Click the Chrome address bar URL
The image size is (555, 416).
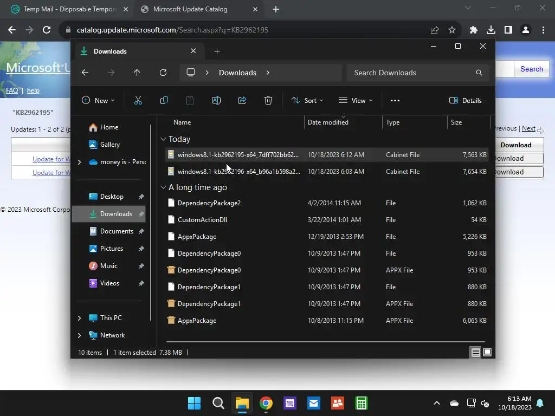[x=172, y=30]
